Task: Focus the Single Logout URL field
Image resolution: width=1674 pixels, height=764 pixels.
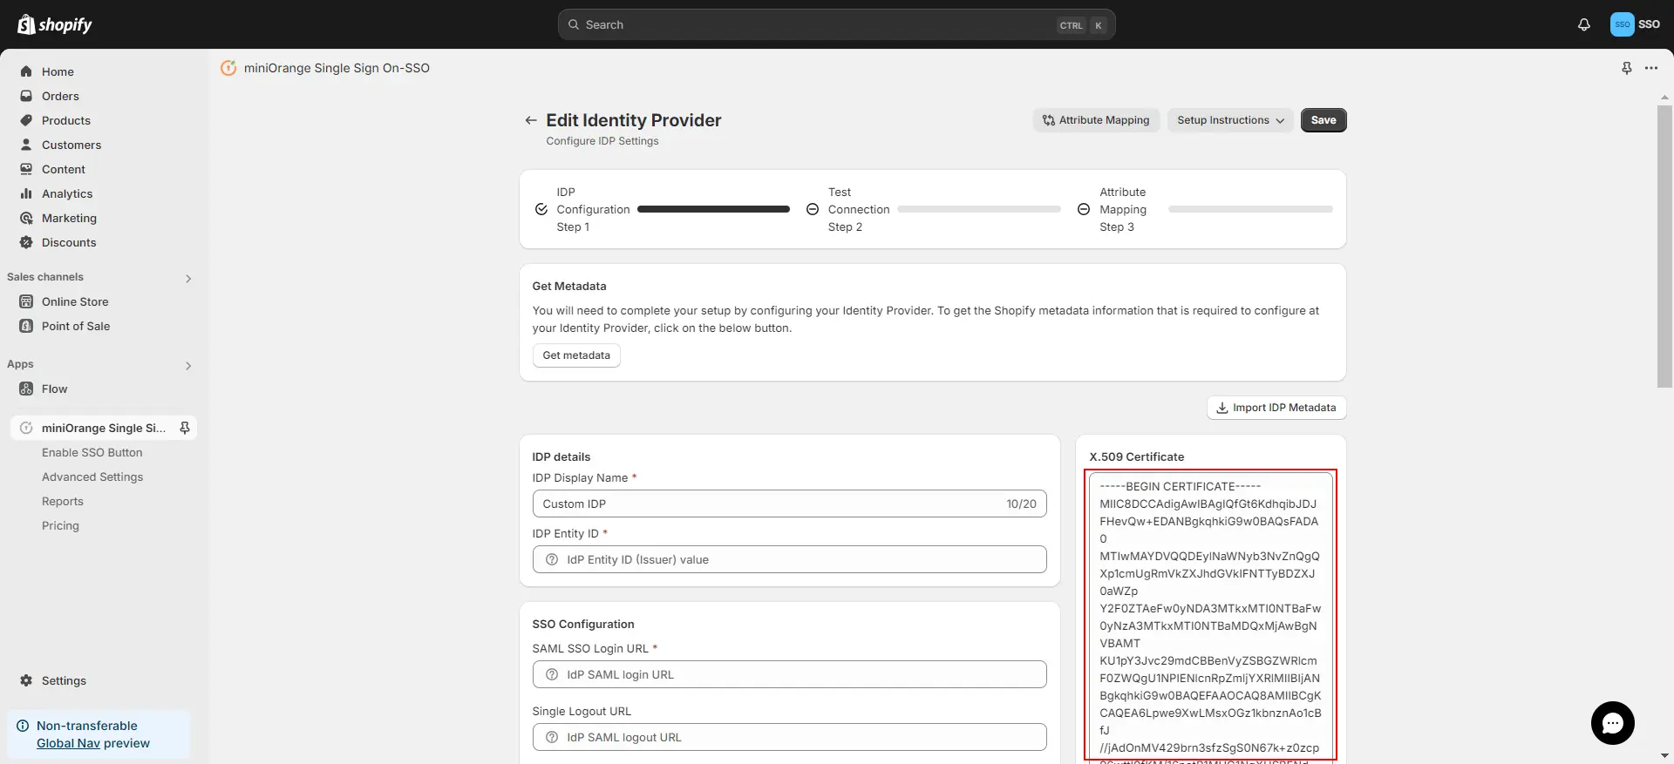Action: [x=789, y=737]
